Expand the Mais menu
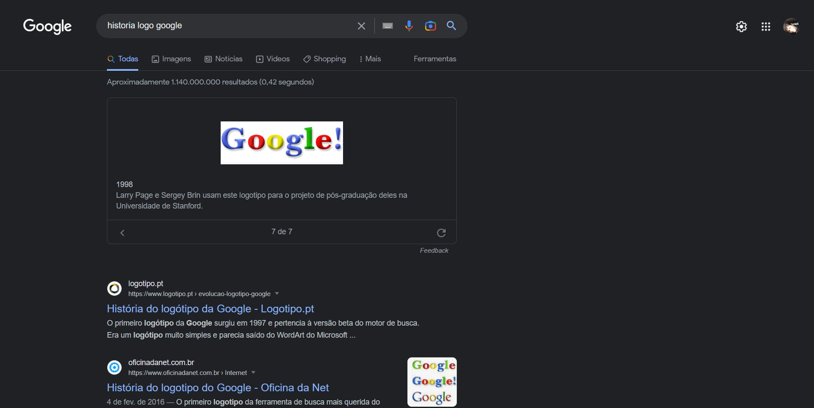The image size is (814, 408). (x=370, y=59)
